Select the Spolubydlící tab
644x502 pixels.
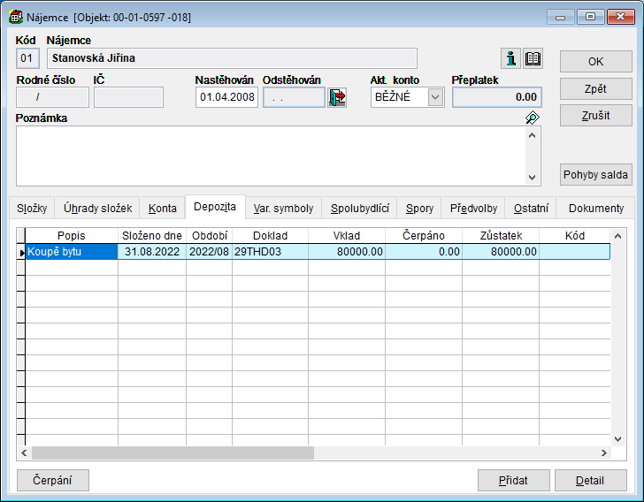pyautogui.click(x=359, y=209)
